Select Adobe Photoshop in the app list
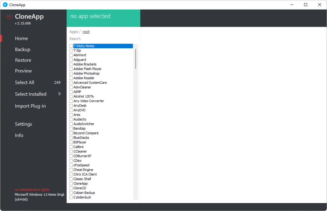The width and height of the screenshot is (327, 211). tap(84, 73)
